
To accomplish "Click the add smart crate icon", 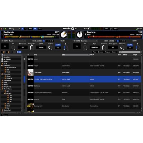I will [x=8, y=52].
